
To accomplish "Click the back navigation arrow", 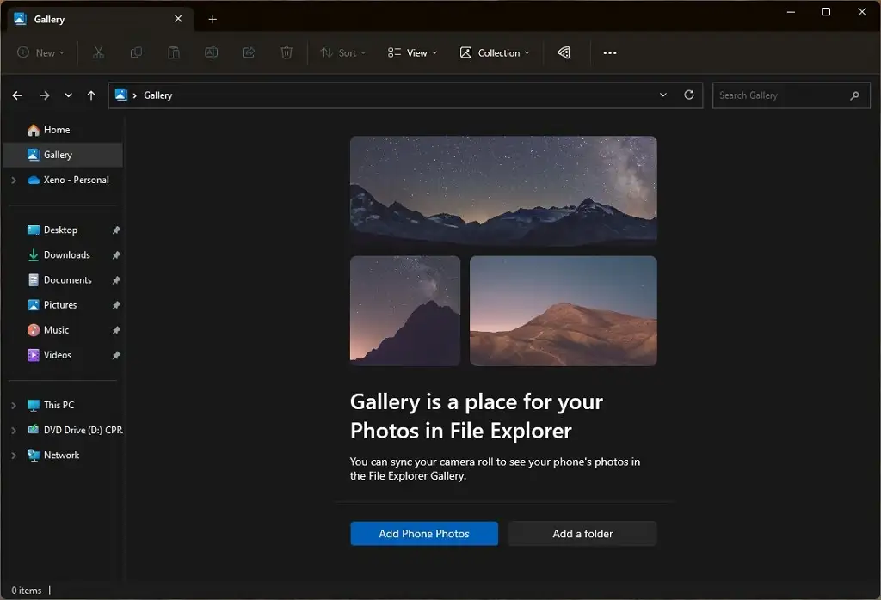I will coord(17,95).
